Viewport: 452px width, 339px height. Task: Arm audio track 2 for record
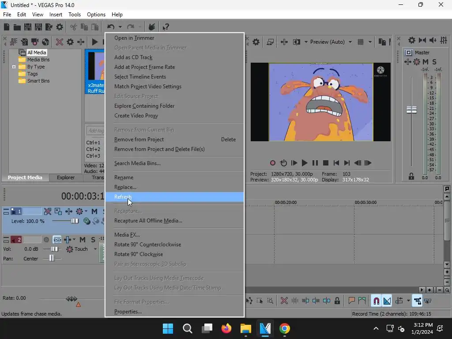point(46,240)
